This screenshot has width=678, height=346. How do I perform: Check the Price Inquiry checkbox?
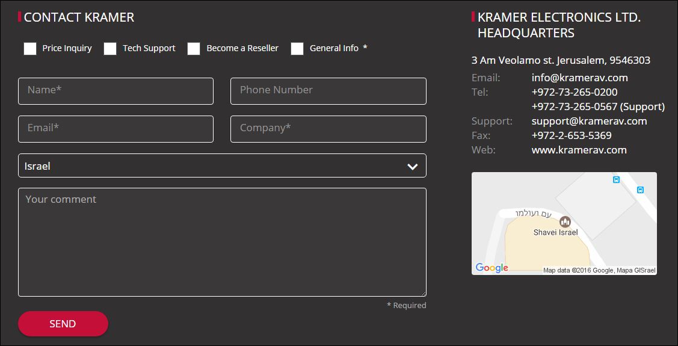pos(30,49)
